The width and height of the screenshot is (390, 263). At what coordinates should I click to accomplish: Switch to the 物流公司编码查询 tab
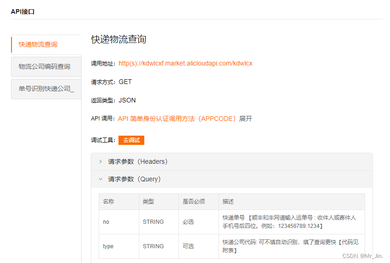pyautogui.click(x=45, y=66)
